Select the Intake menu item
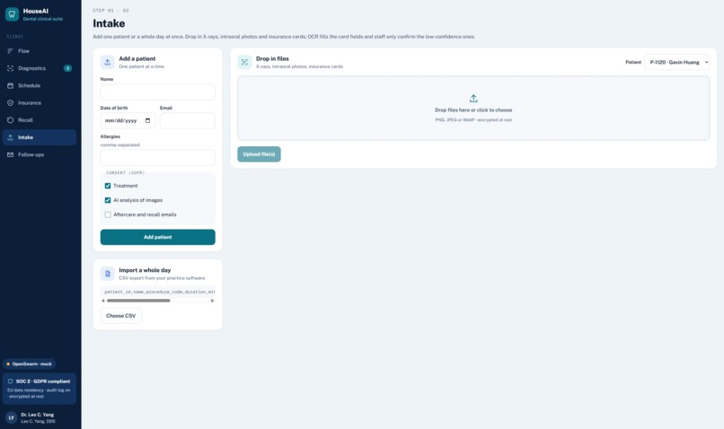 point(40,137)
